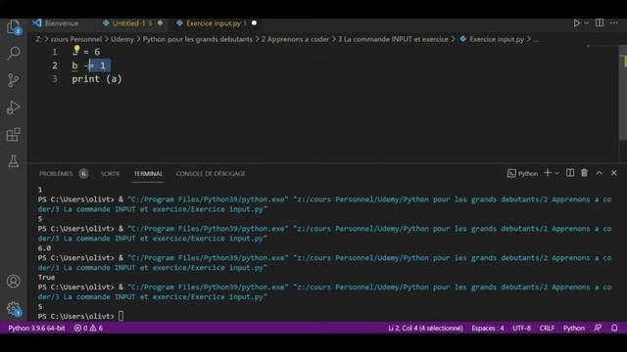627x352 pixels.
Task: Open breadcrumb 'cours Personnel'
Action: point(76,39)
